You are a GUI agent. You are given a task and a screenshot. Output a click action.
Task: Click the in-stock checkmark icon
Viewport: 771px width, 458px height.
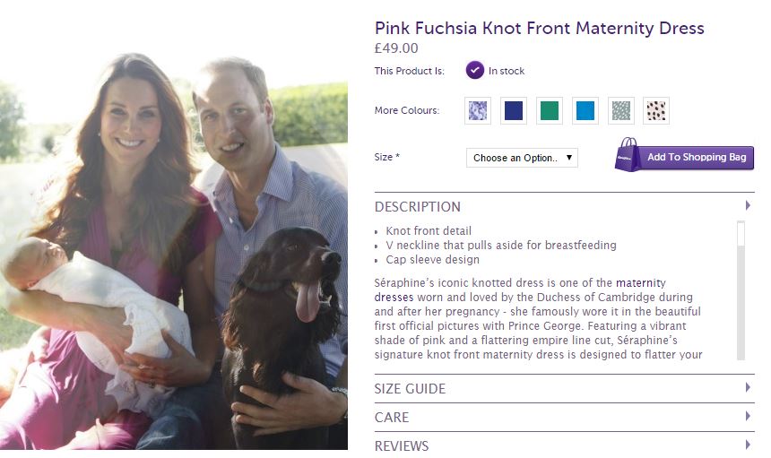475,71
